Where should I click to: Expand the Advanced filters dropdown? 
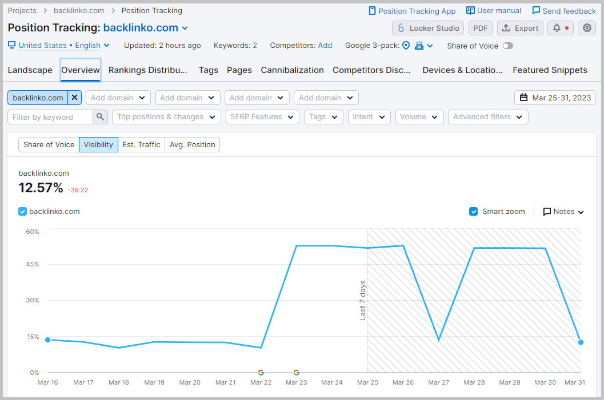[488, 117]
